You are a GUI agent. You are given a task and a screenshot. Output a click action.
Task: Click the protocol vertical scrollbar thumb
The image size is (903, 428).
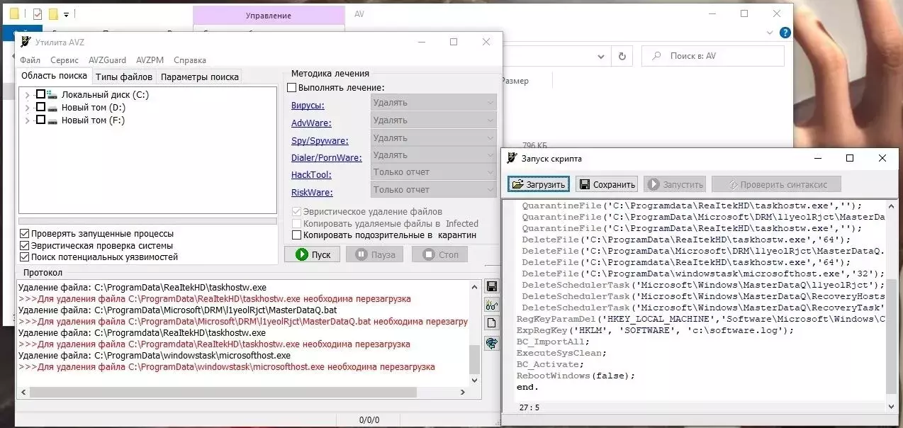(x=475, y=360)
